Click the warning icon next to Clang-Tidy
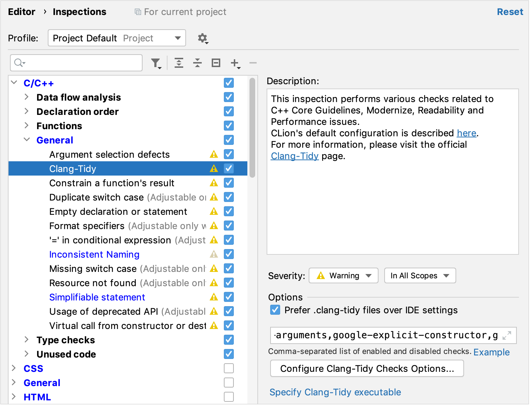The width and height of the screenshot is (530, 405). point(213,168)
